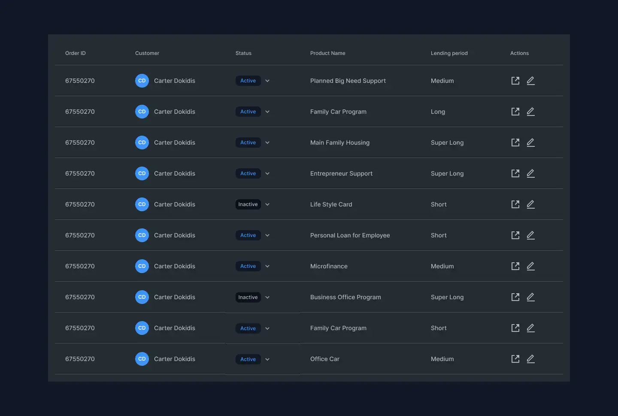
Task: Open the Office Car order externally
Action: click(x=515, y=359)
